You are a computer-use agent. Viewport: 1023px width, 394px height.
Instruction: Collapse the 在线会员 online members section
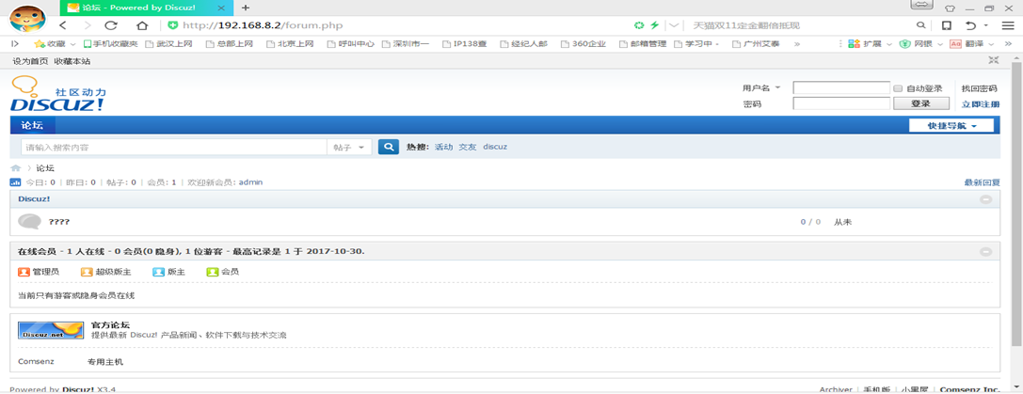pyautogui.click(x=985, y=252)
